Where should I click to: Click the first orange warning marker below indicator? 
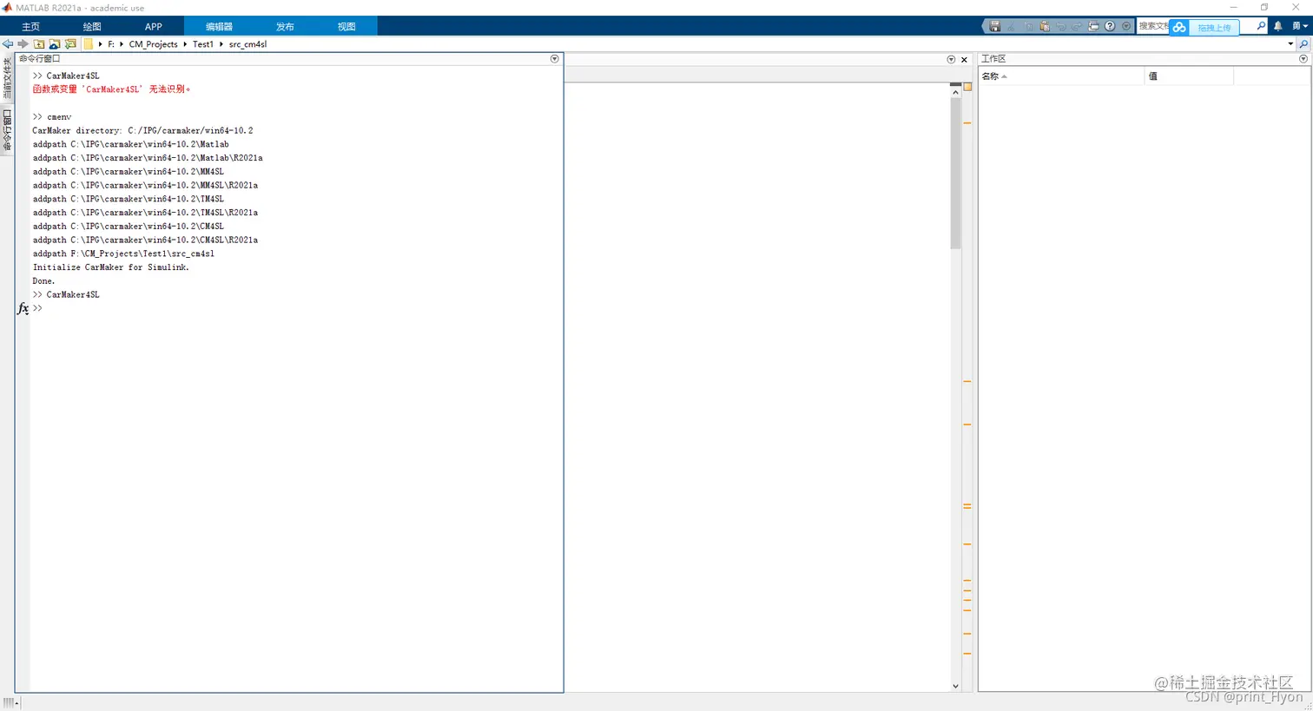click(967, 123)
